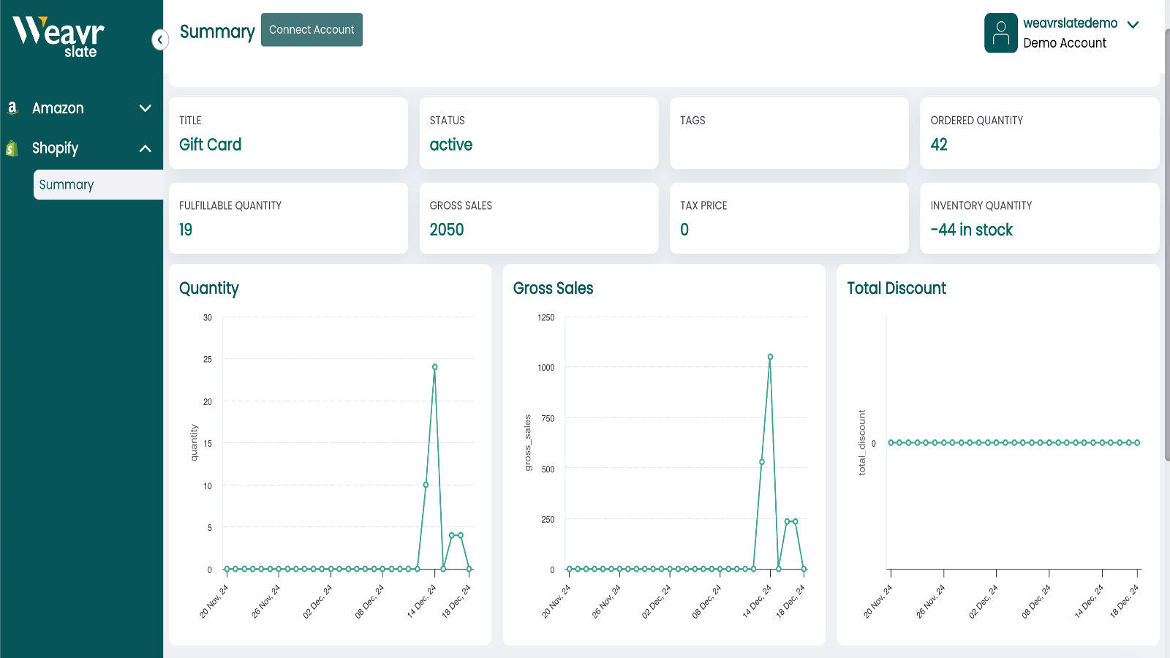
Task: Collapse the Shopify menu chevron
Action: 145,148
